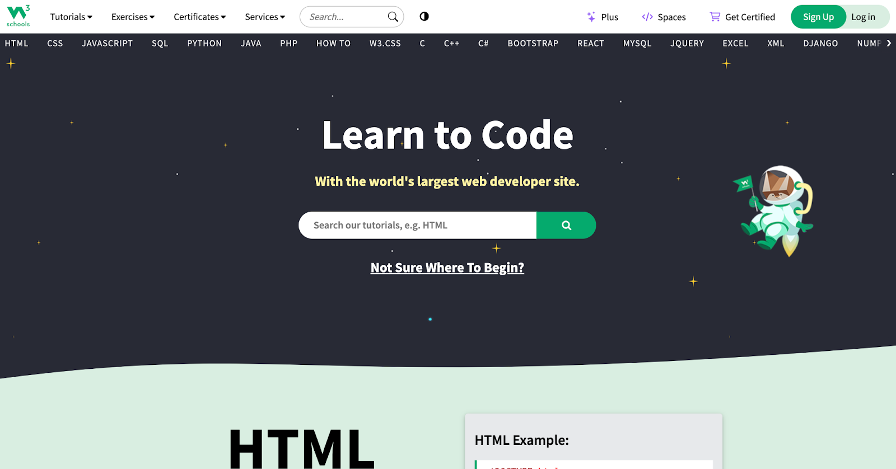Click the top navigation Search field
The height and width of the screenshot is (469, 896).
coord(352,17)
